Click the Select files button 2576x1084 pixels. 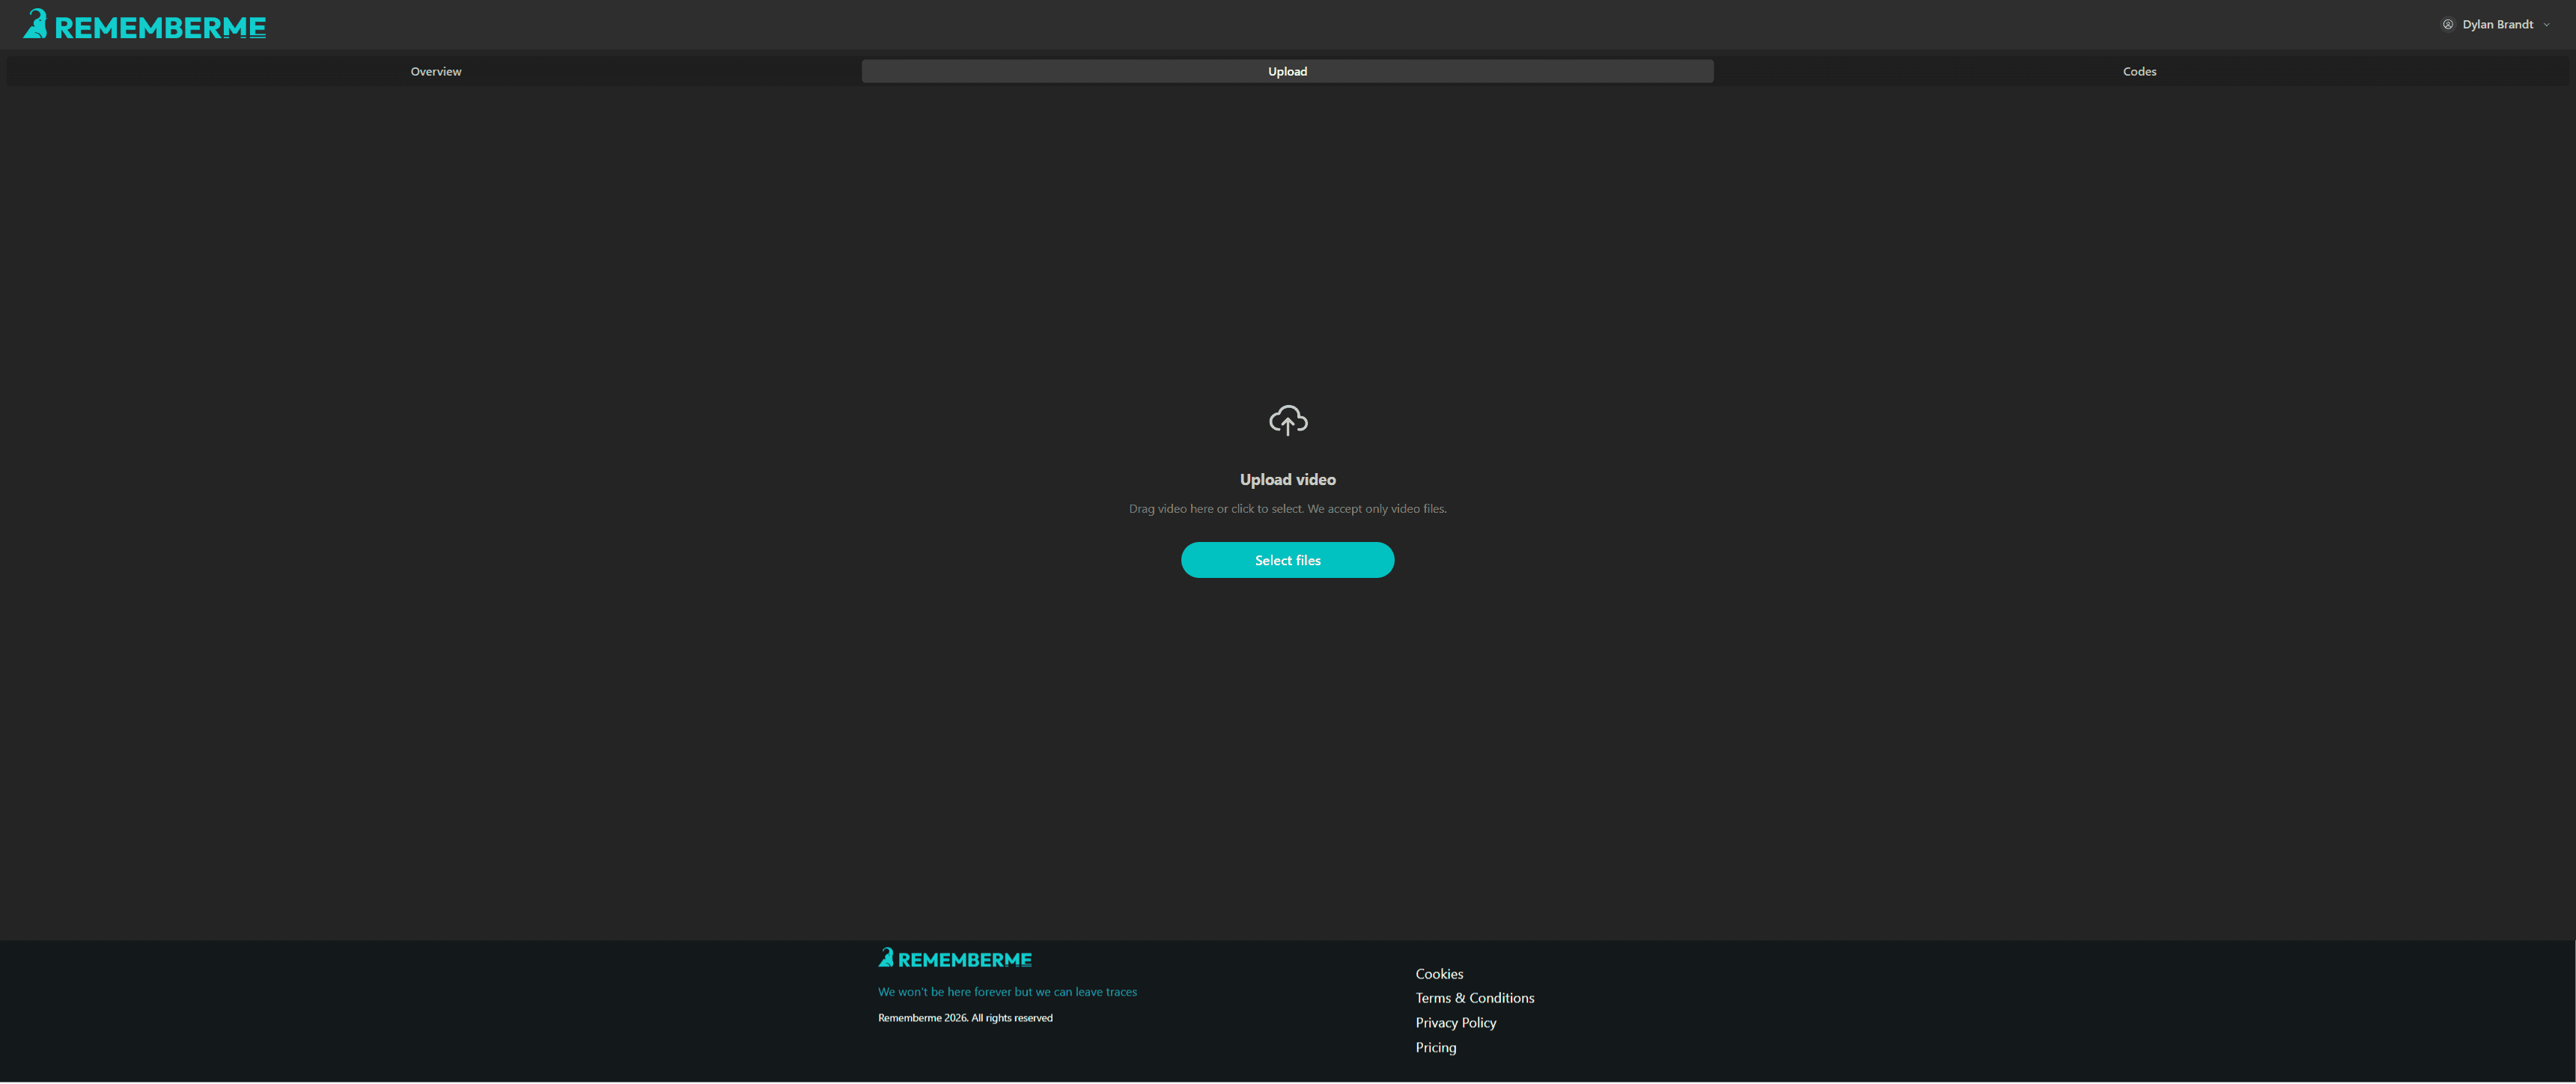click(x=1287, y=560)
